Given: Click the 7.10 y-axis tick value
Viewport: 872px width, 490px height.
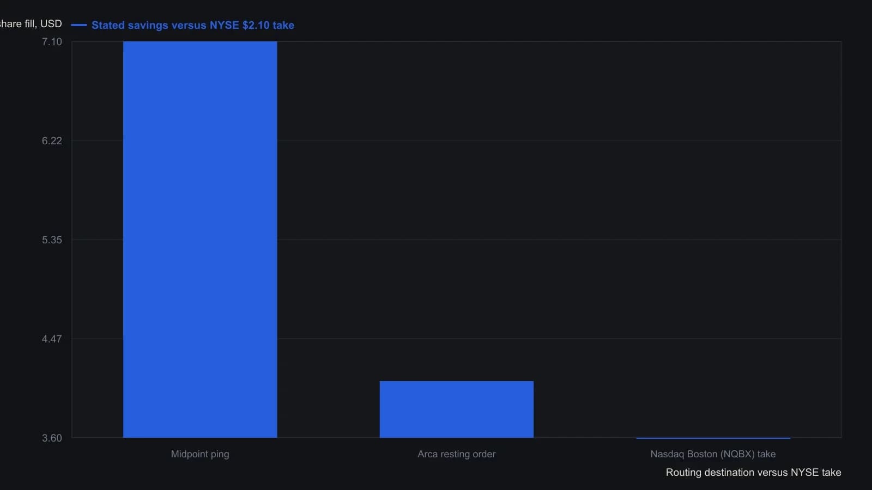Looking at the screenshot, I should pos(52,42).
